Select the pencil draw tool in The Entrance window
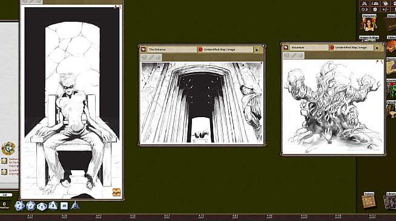 [151, 57]
